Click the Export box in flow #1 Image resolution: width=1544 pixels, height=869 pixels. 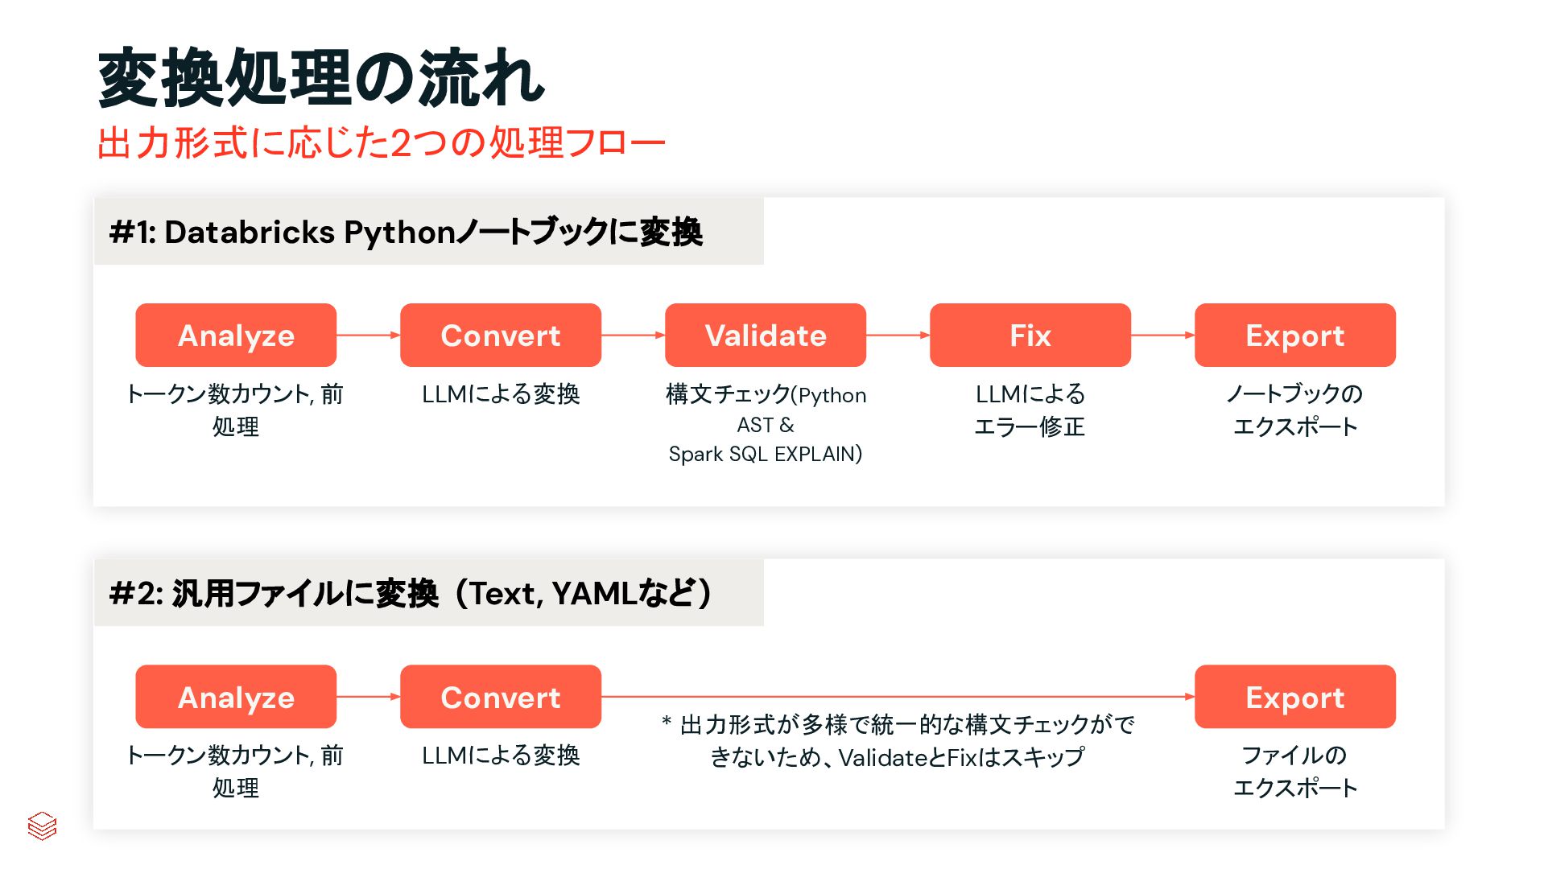tap(1294, 335)
